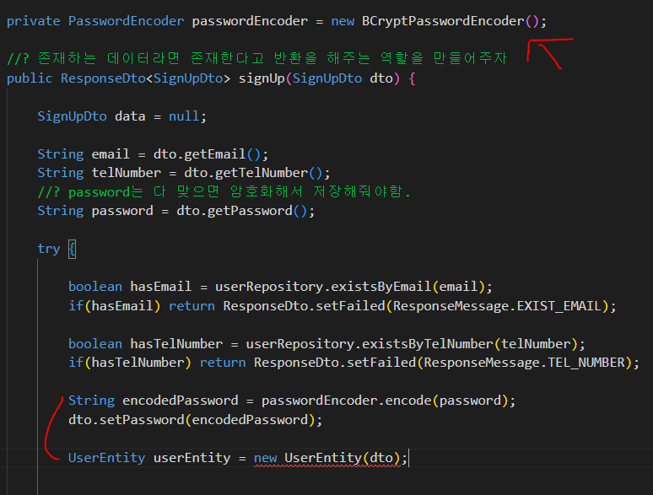Click existsByEmail method call
The height and width of the screenshot is (495, 653).
[380, 287]
